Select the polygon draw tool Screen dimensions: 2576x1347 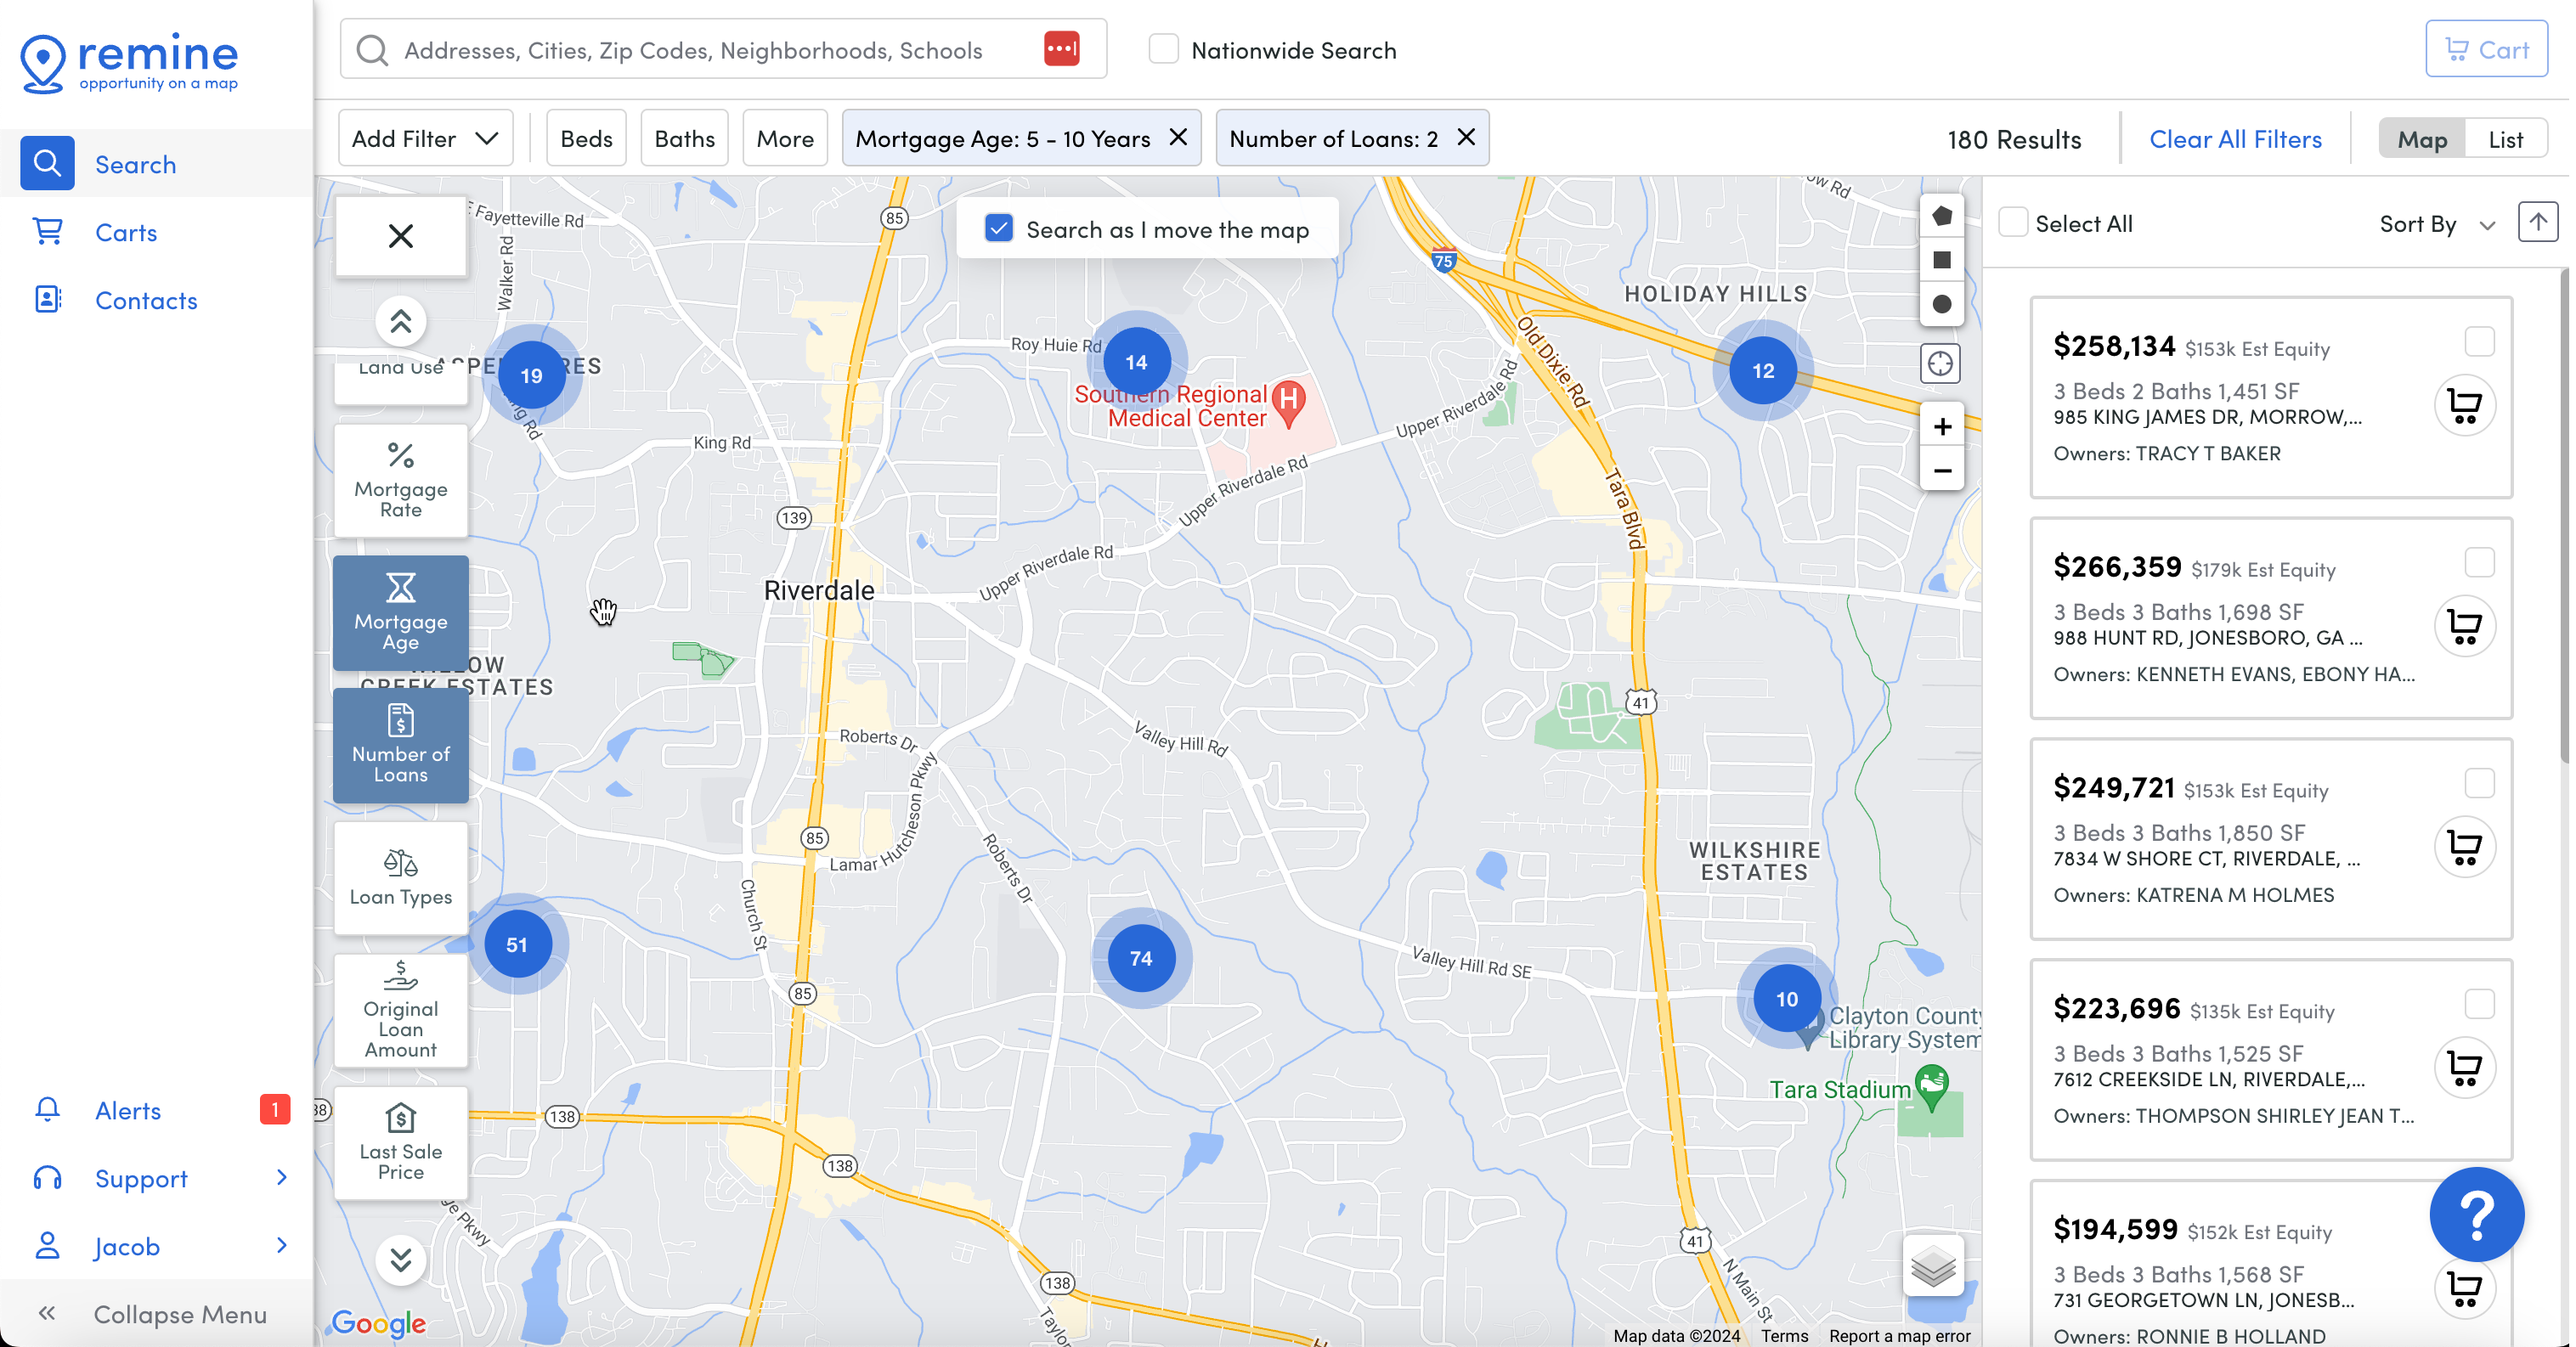(x=1942, y=216)
